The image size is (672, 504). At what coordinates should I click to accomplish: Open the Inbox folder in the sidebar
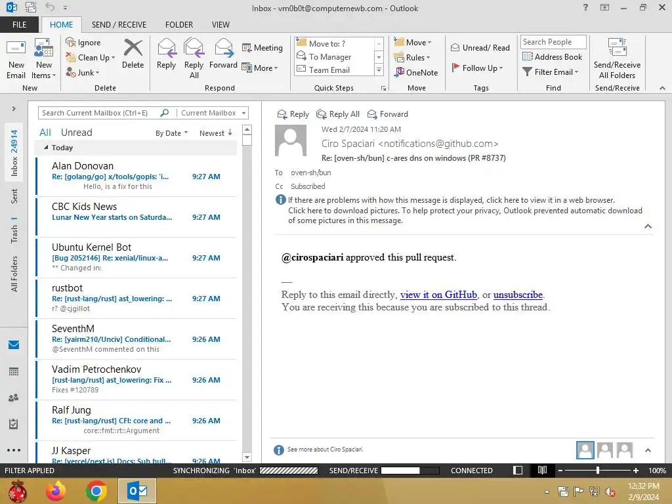tap(14, 152)
